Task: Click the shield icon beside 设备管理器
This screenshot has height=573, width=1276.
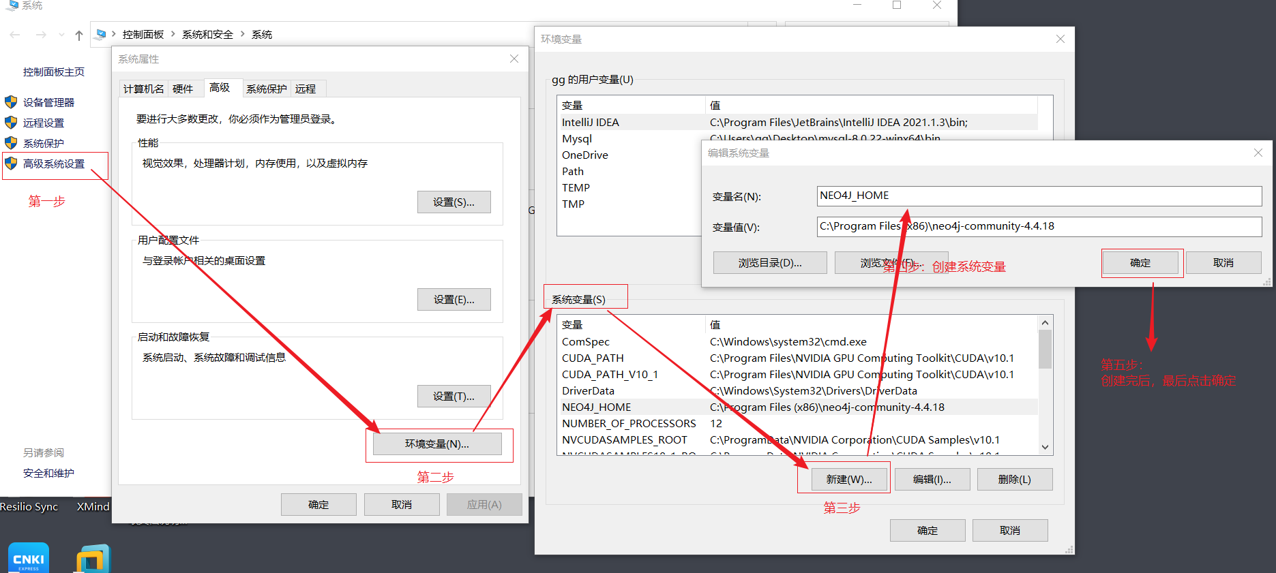Action: (11, 102)
